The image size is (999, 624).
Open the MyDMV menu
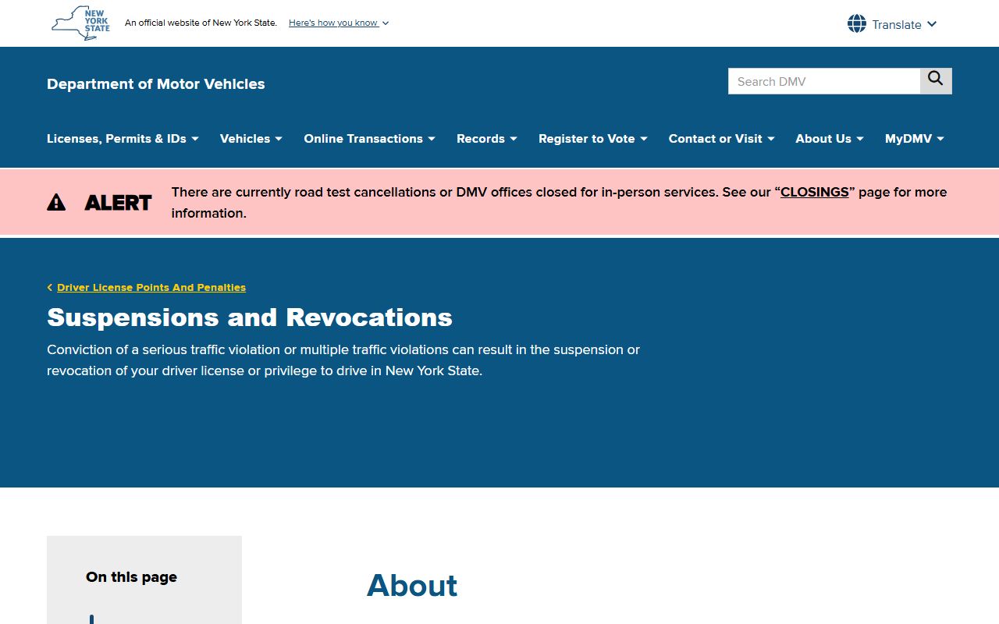tap(915, 139)
